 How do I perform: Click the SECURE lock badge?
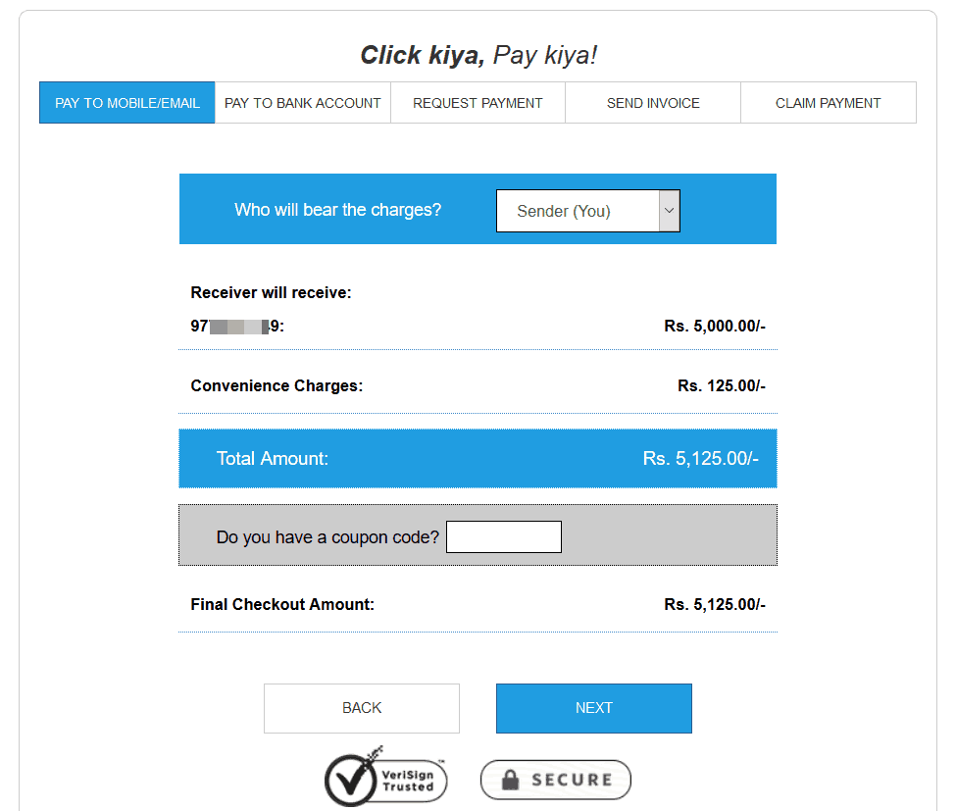pos(555,780)
